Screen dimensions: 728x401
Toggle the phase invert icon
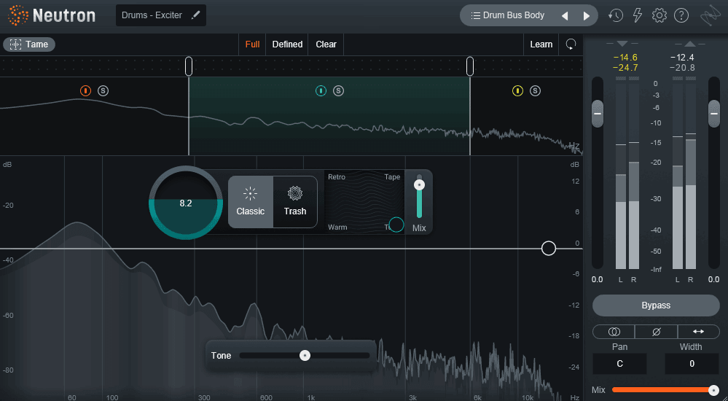(656, 331)
